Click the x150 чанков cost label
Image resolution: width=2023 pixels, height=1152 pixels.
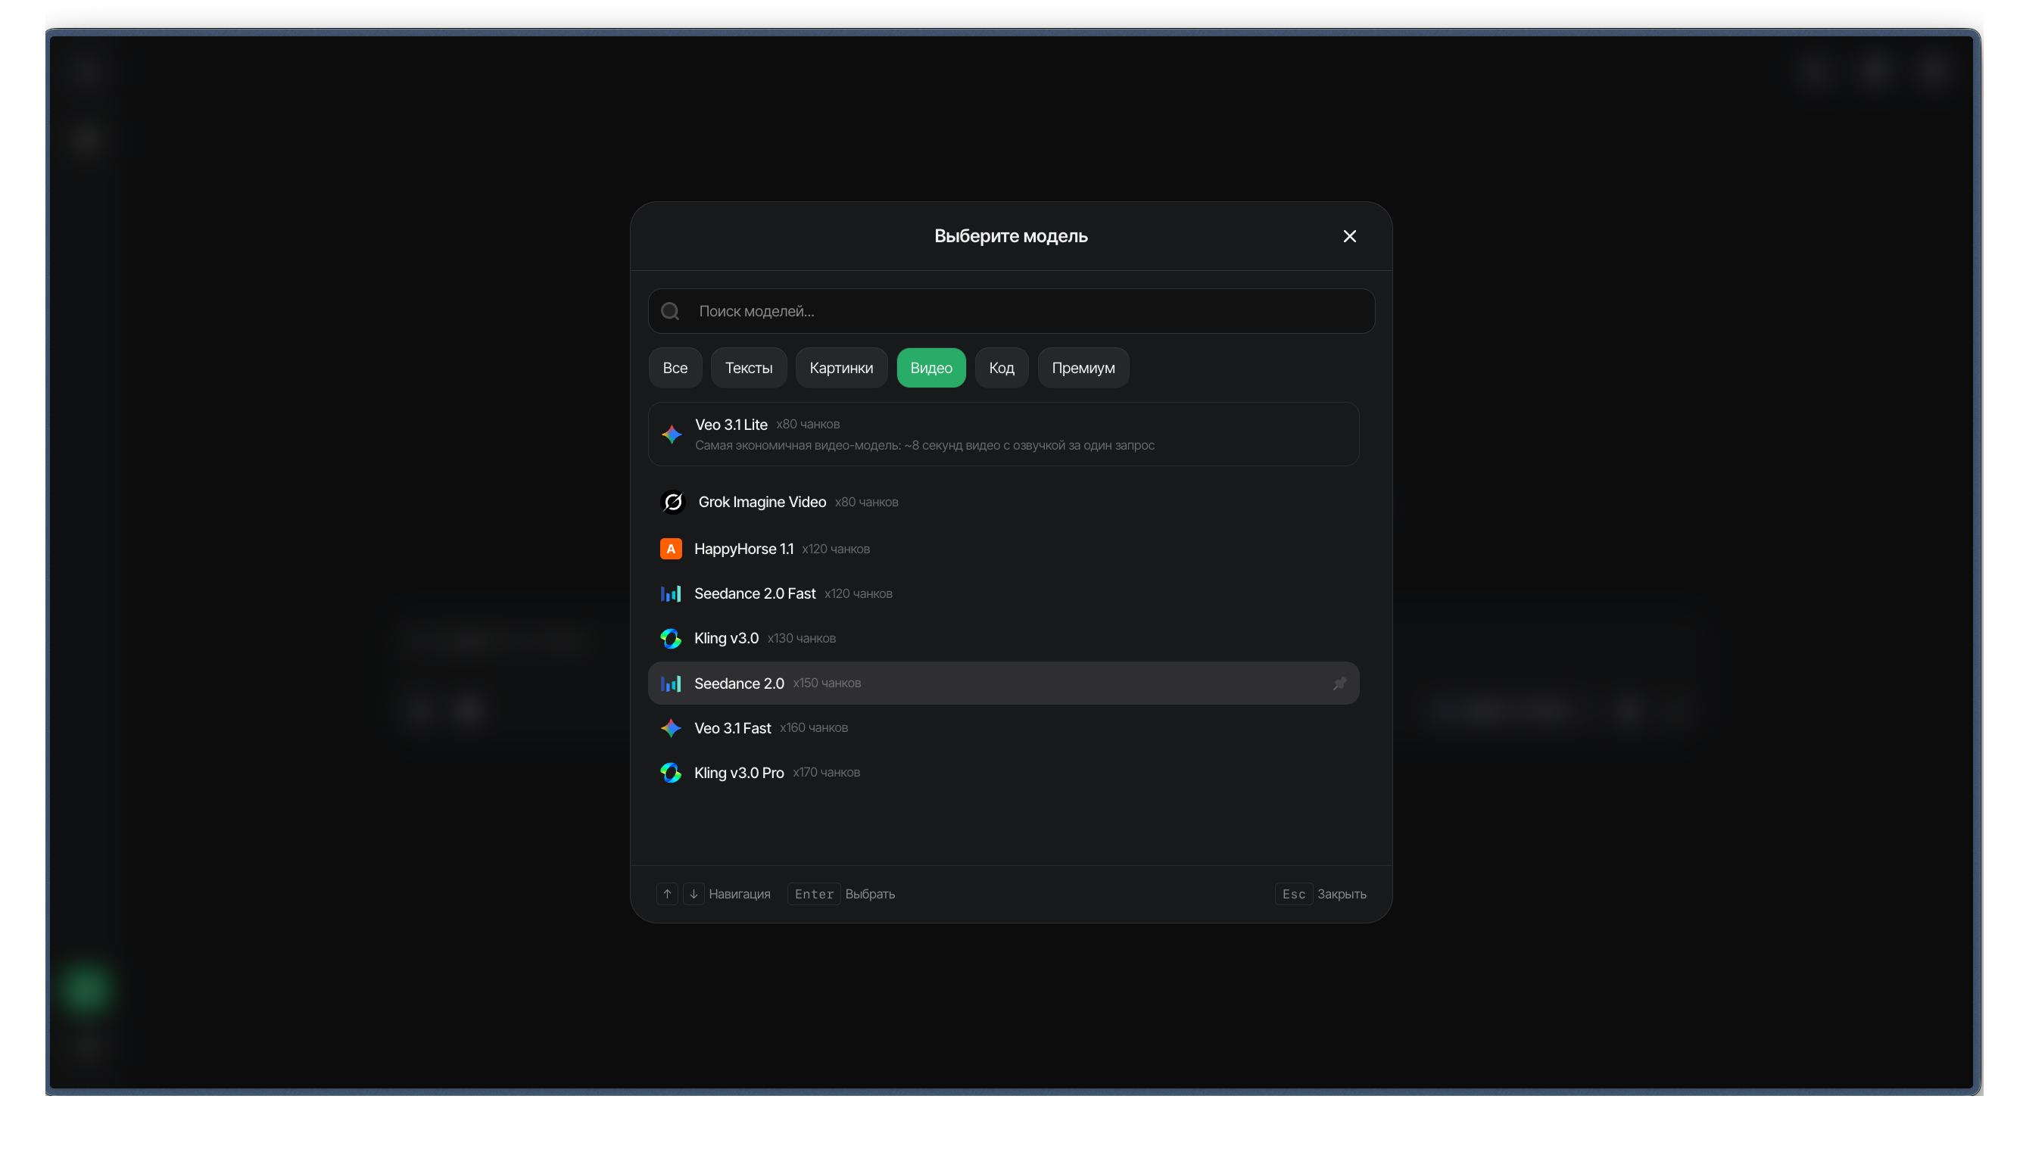[x=826, y=683]
